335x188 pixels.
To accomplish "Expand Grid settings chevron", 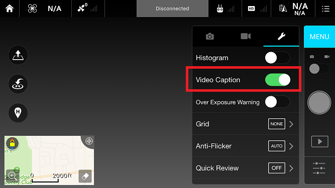I will (x=291, y=124).
